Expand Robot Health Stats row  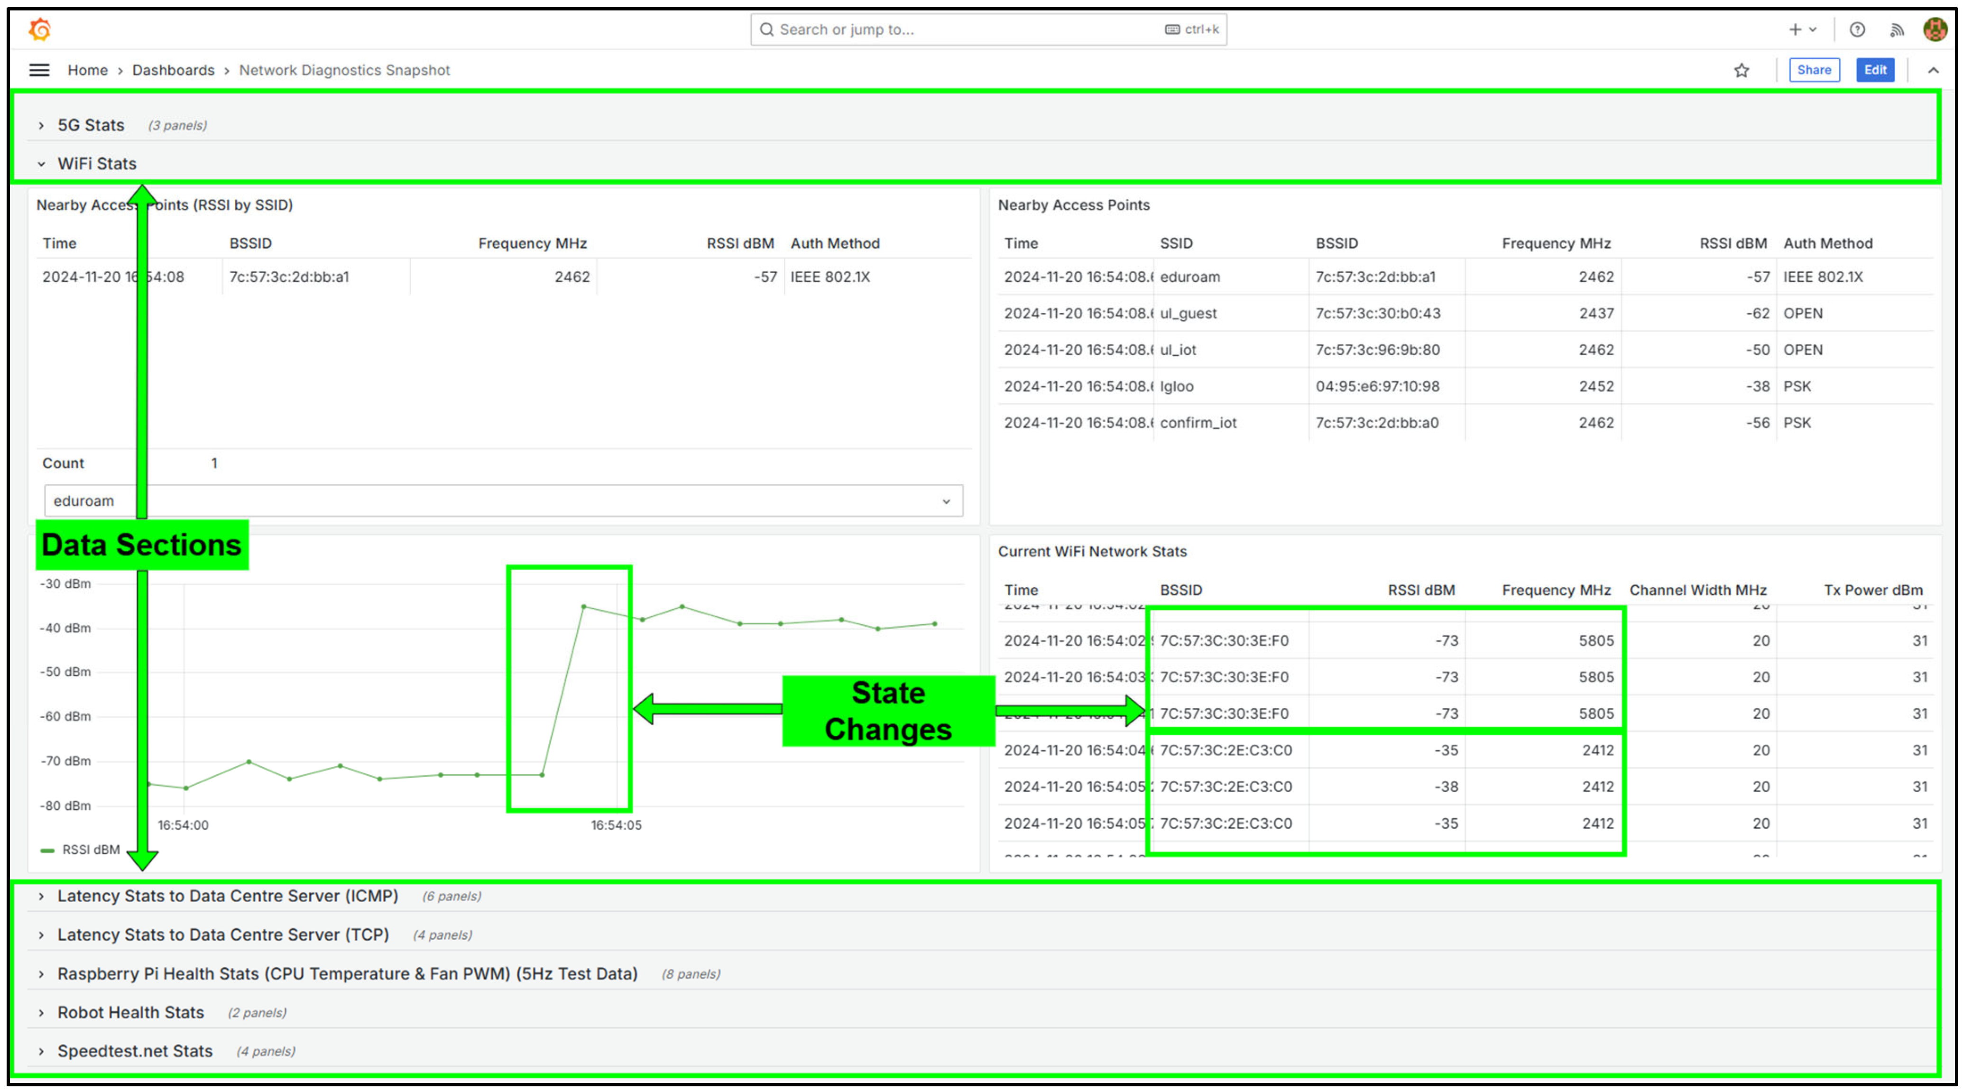point(130,1012)
